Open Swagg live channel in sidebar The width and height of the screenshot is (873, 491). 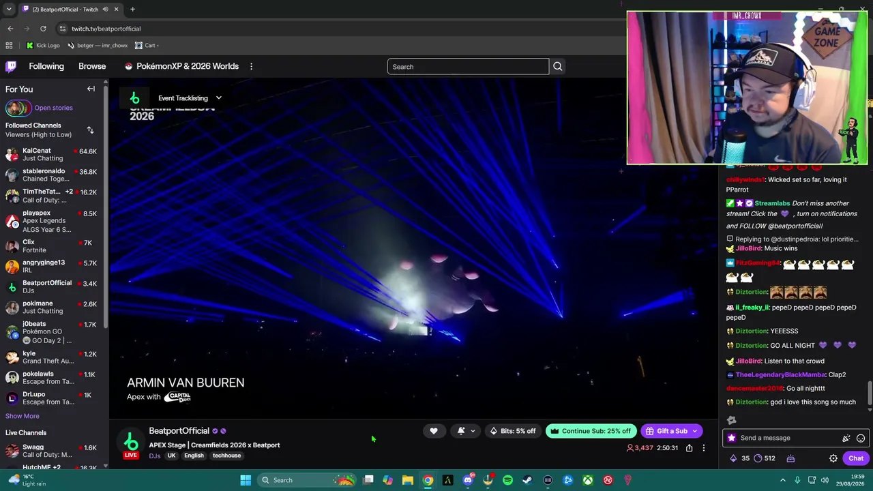tap(51, 451)
